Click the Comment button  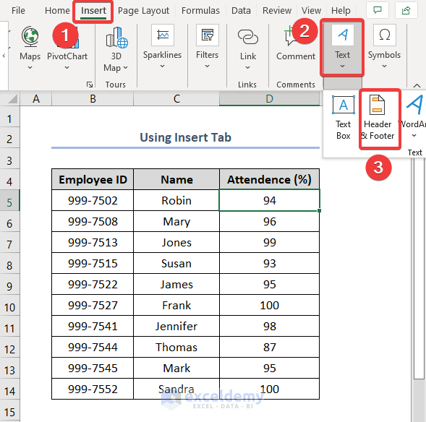(296, 43)
